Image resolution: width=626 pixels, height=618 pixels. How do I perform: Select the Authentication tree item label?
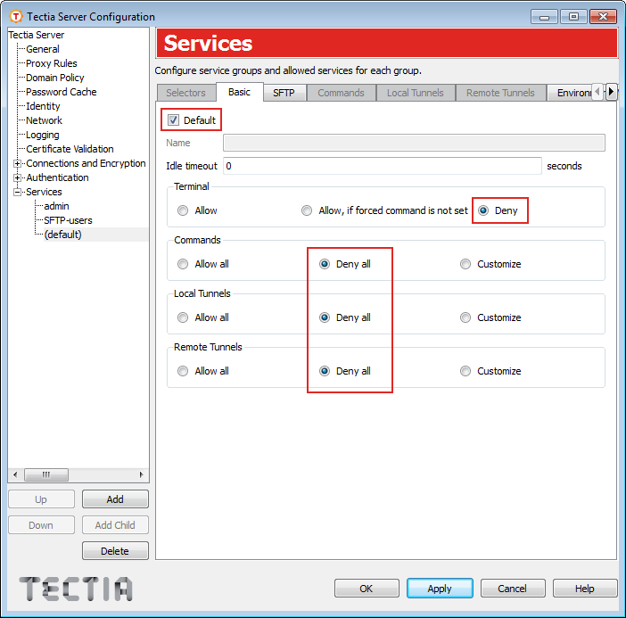click(x=57, y=177)
